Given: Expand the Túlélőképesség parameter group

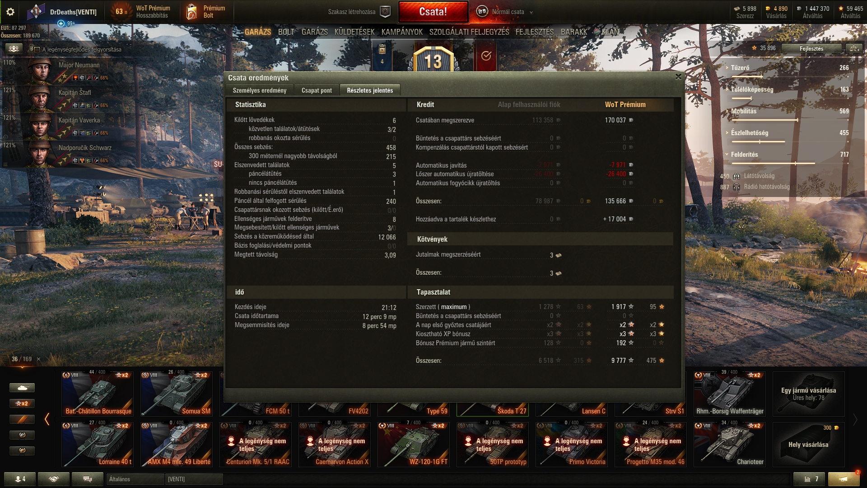Looking at the screenshot, I should coord(727,89).
